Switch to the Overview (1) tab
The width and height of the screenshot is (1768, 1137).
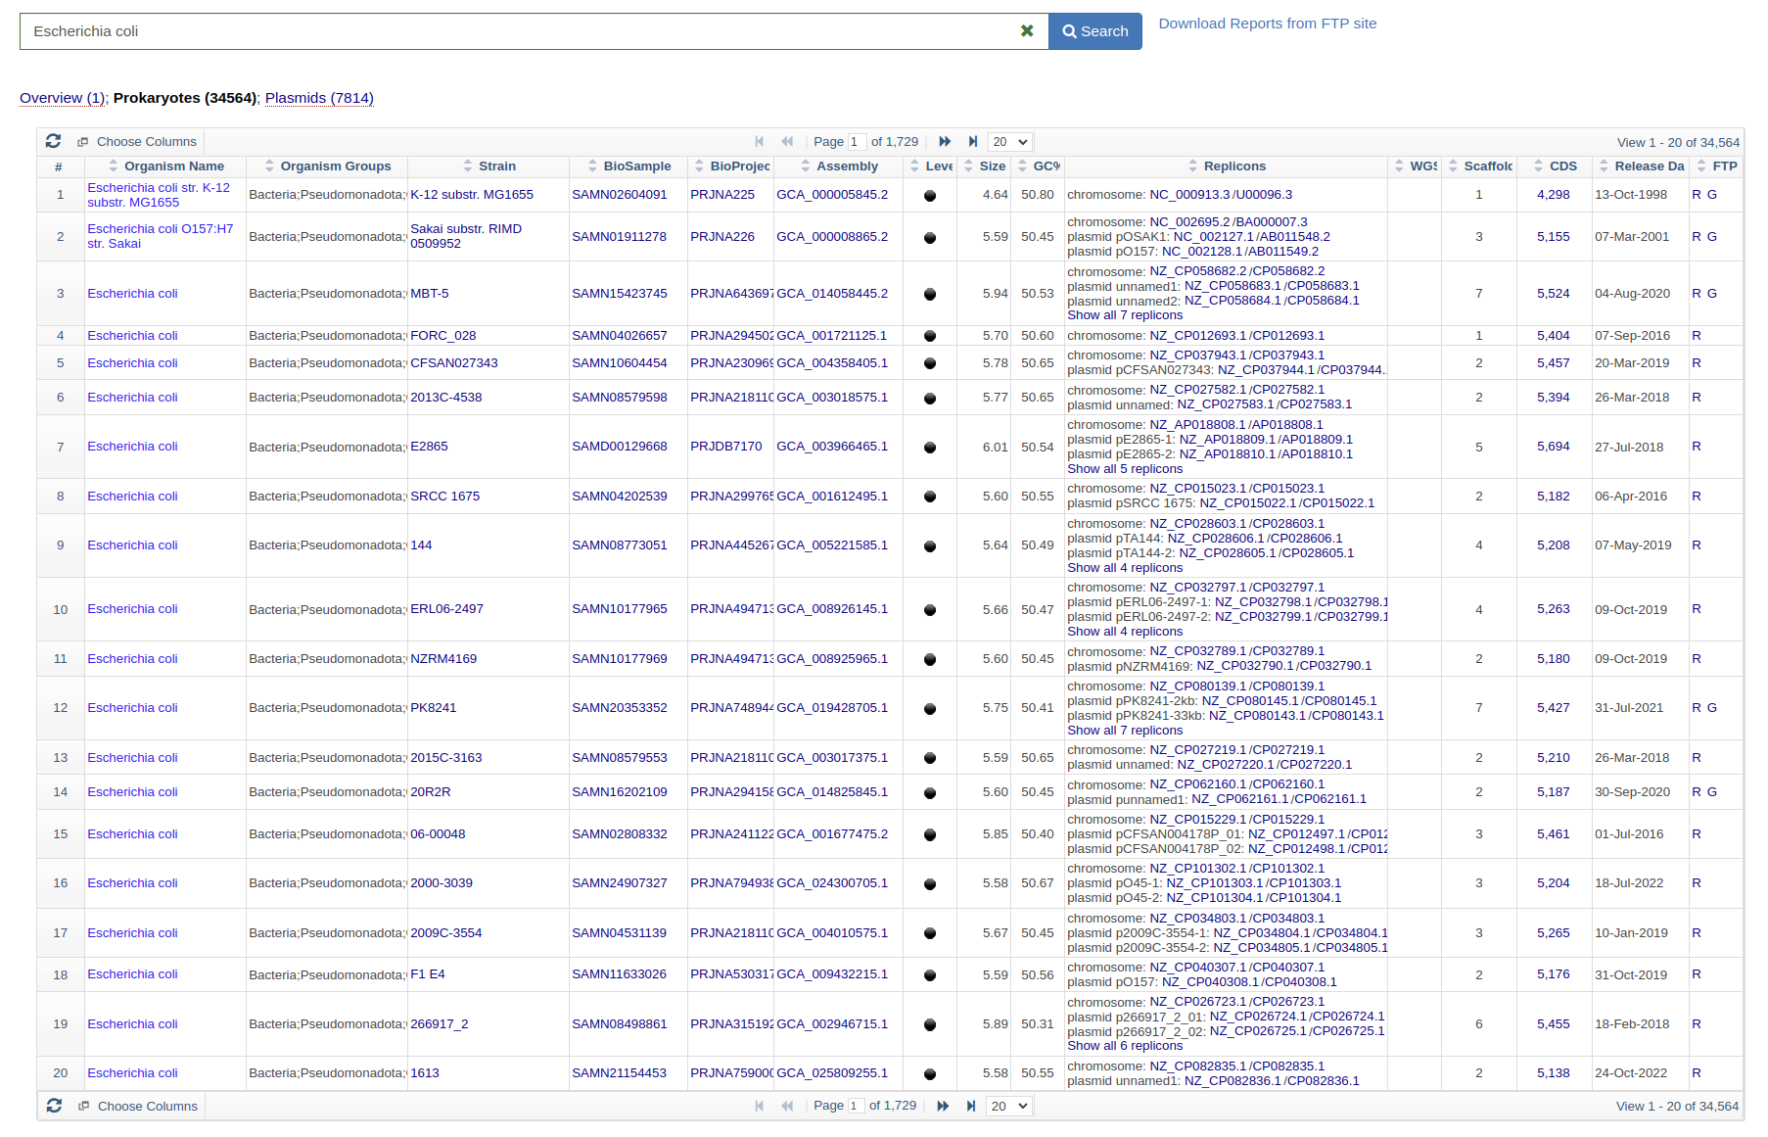point(63,98)
